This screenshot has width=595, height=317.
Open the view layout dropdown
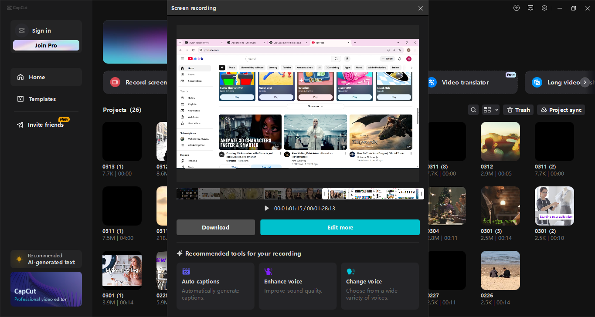[x=490, y=109]
